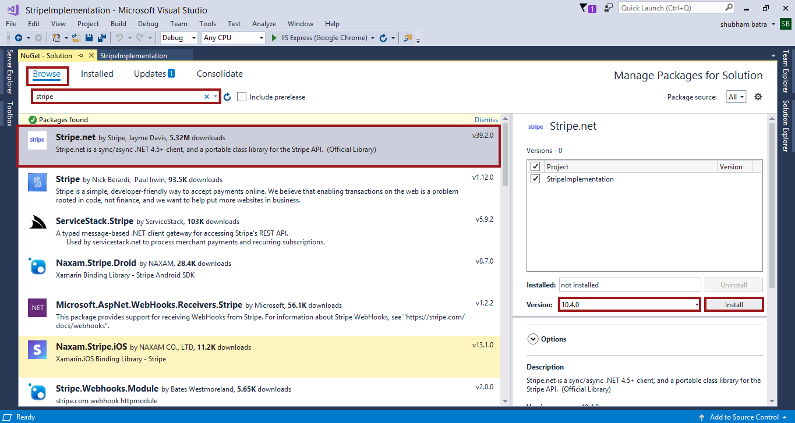Click the Navigate Backward arrow in toolbar
The width and height of the screenshot is (795, 423).
click(18, 38)
